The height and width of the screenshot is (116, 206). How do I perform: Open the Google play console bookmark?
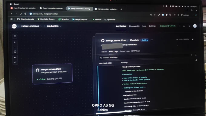80,19
